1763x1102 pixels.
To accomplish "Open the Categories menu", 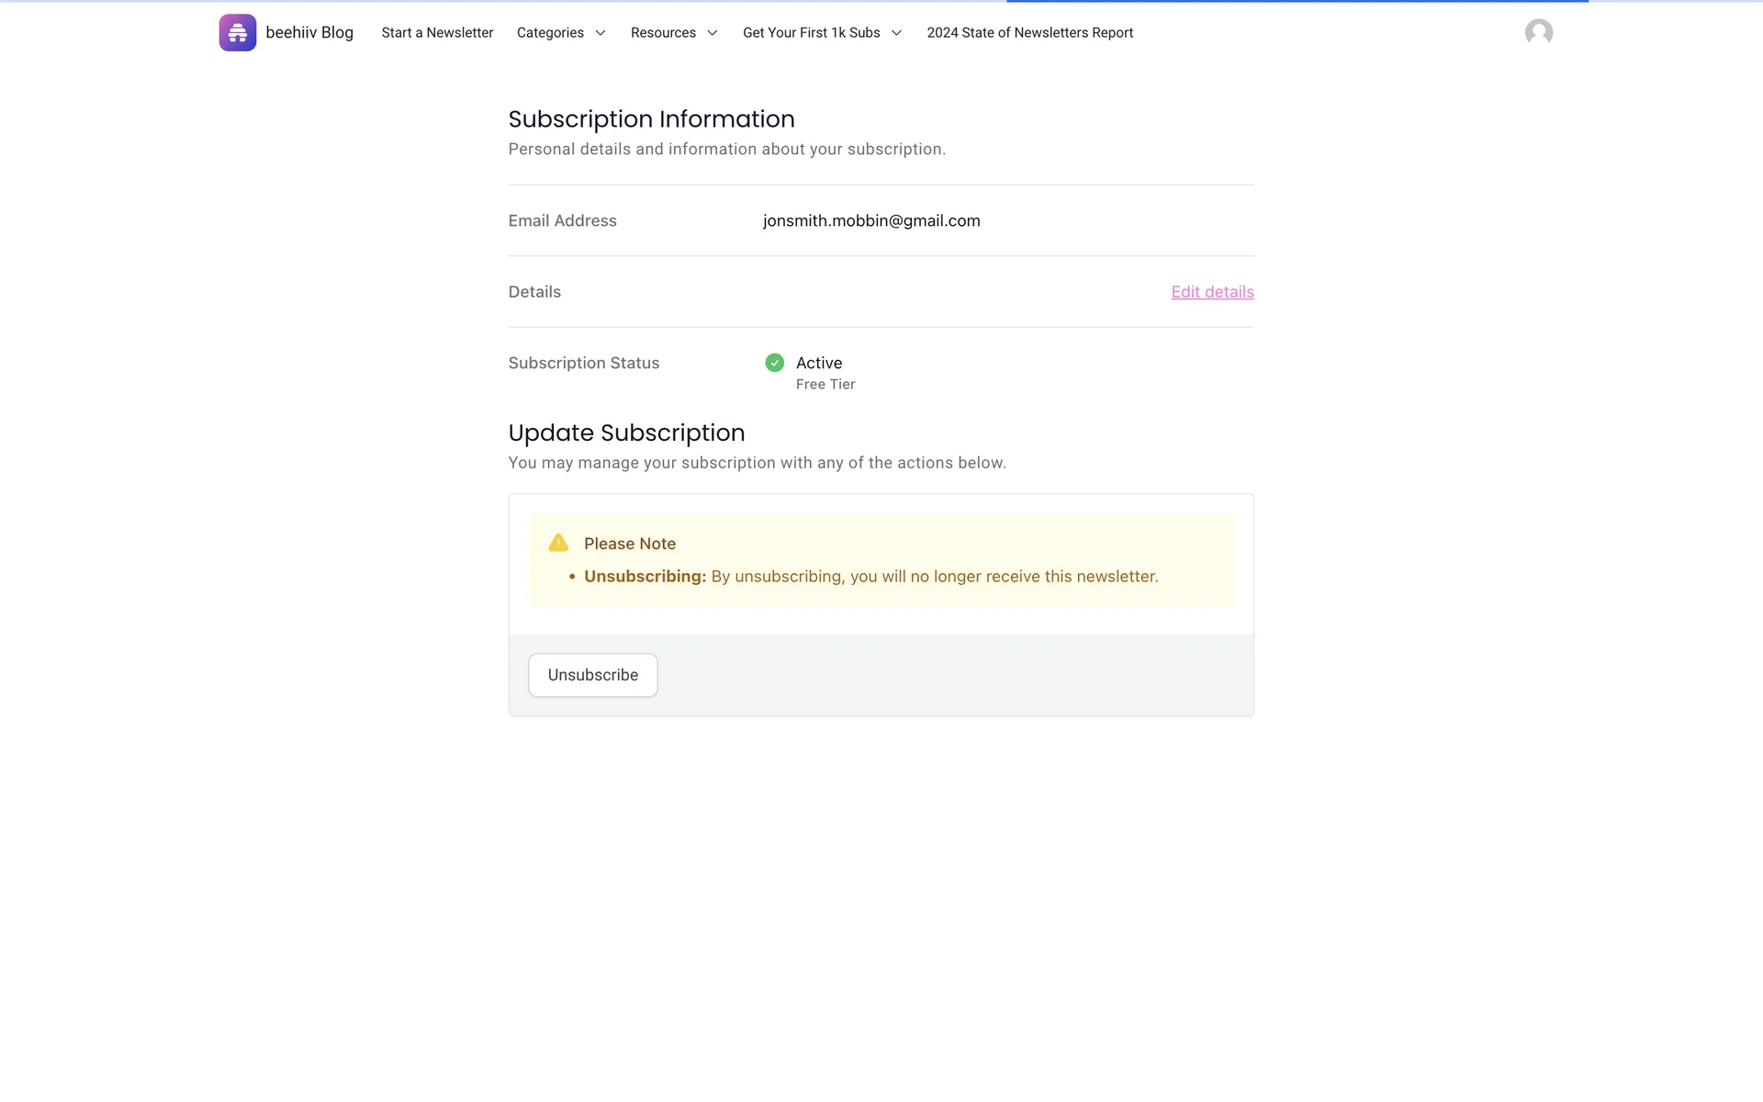I will [x=550, y=32].
